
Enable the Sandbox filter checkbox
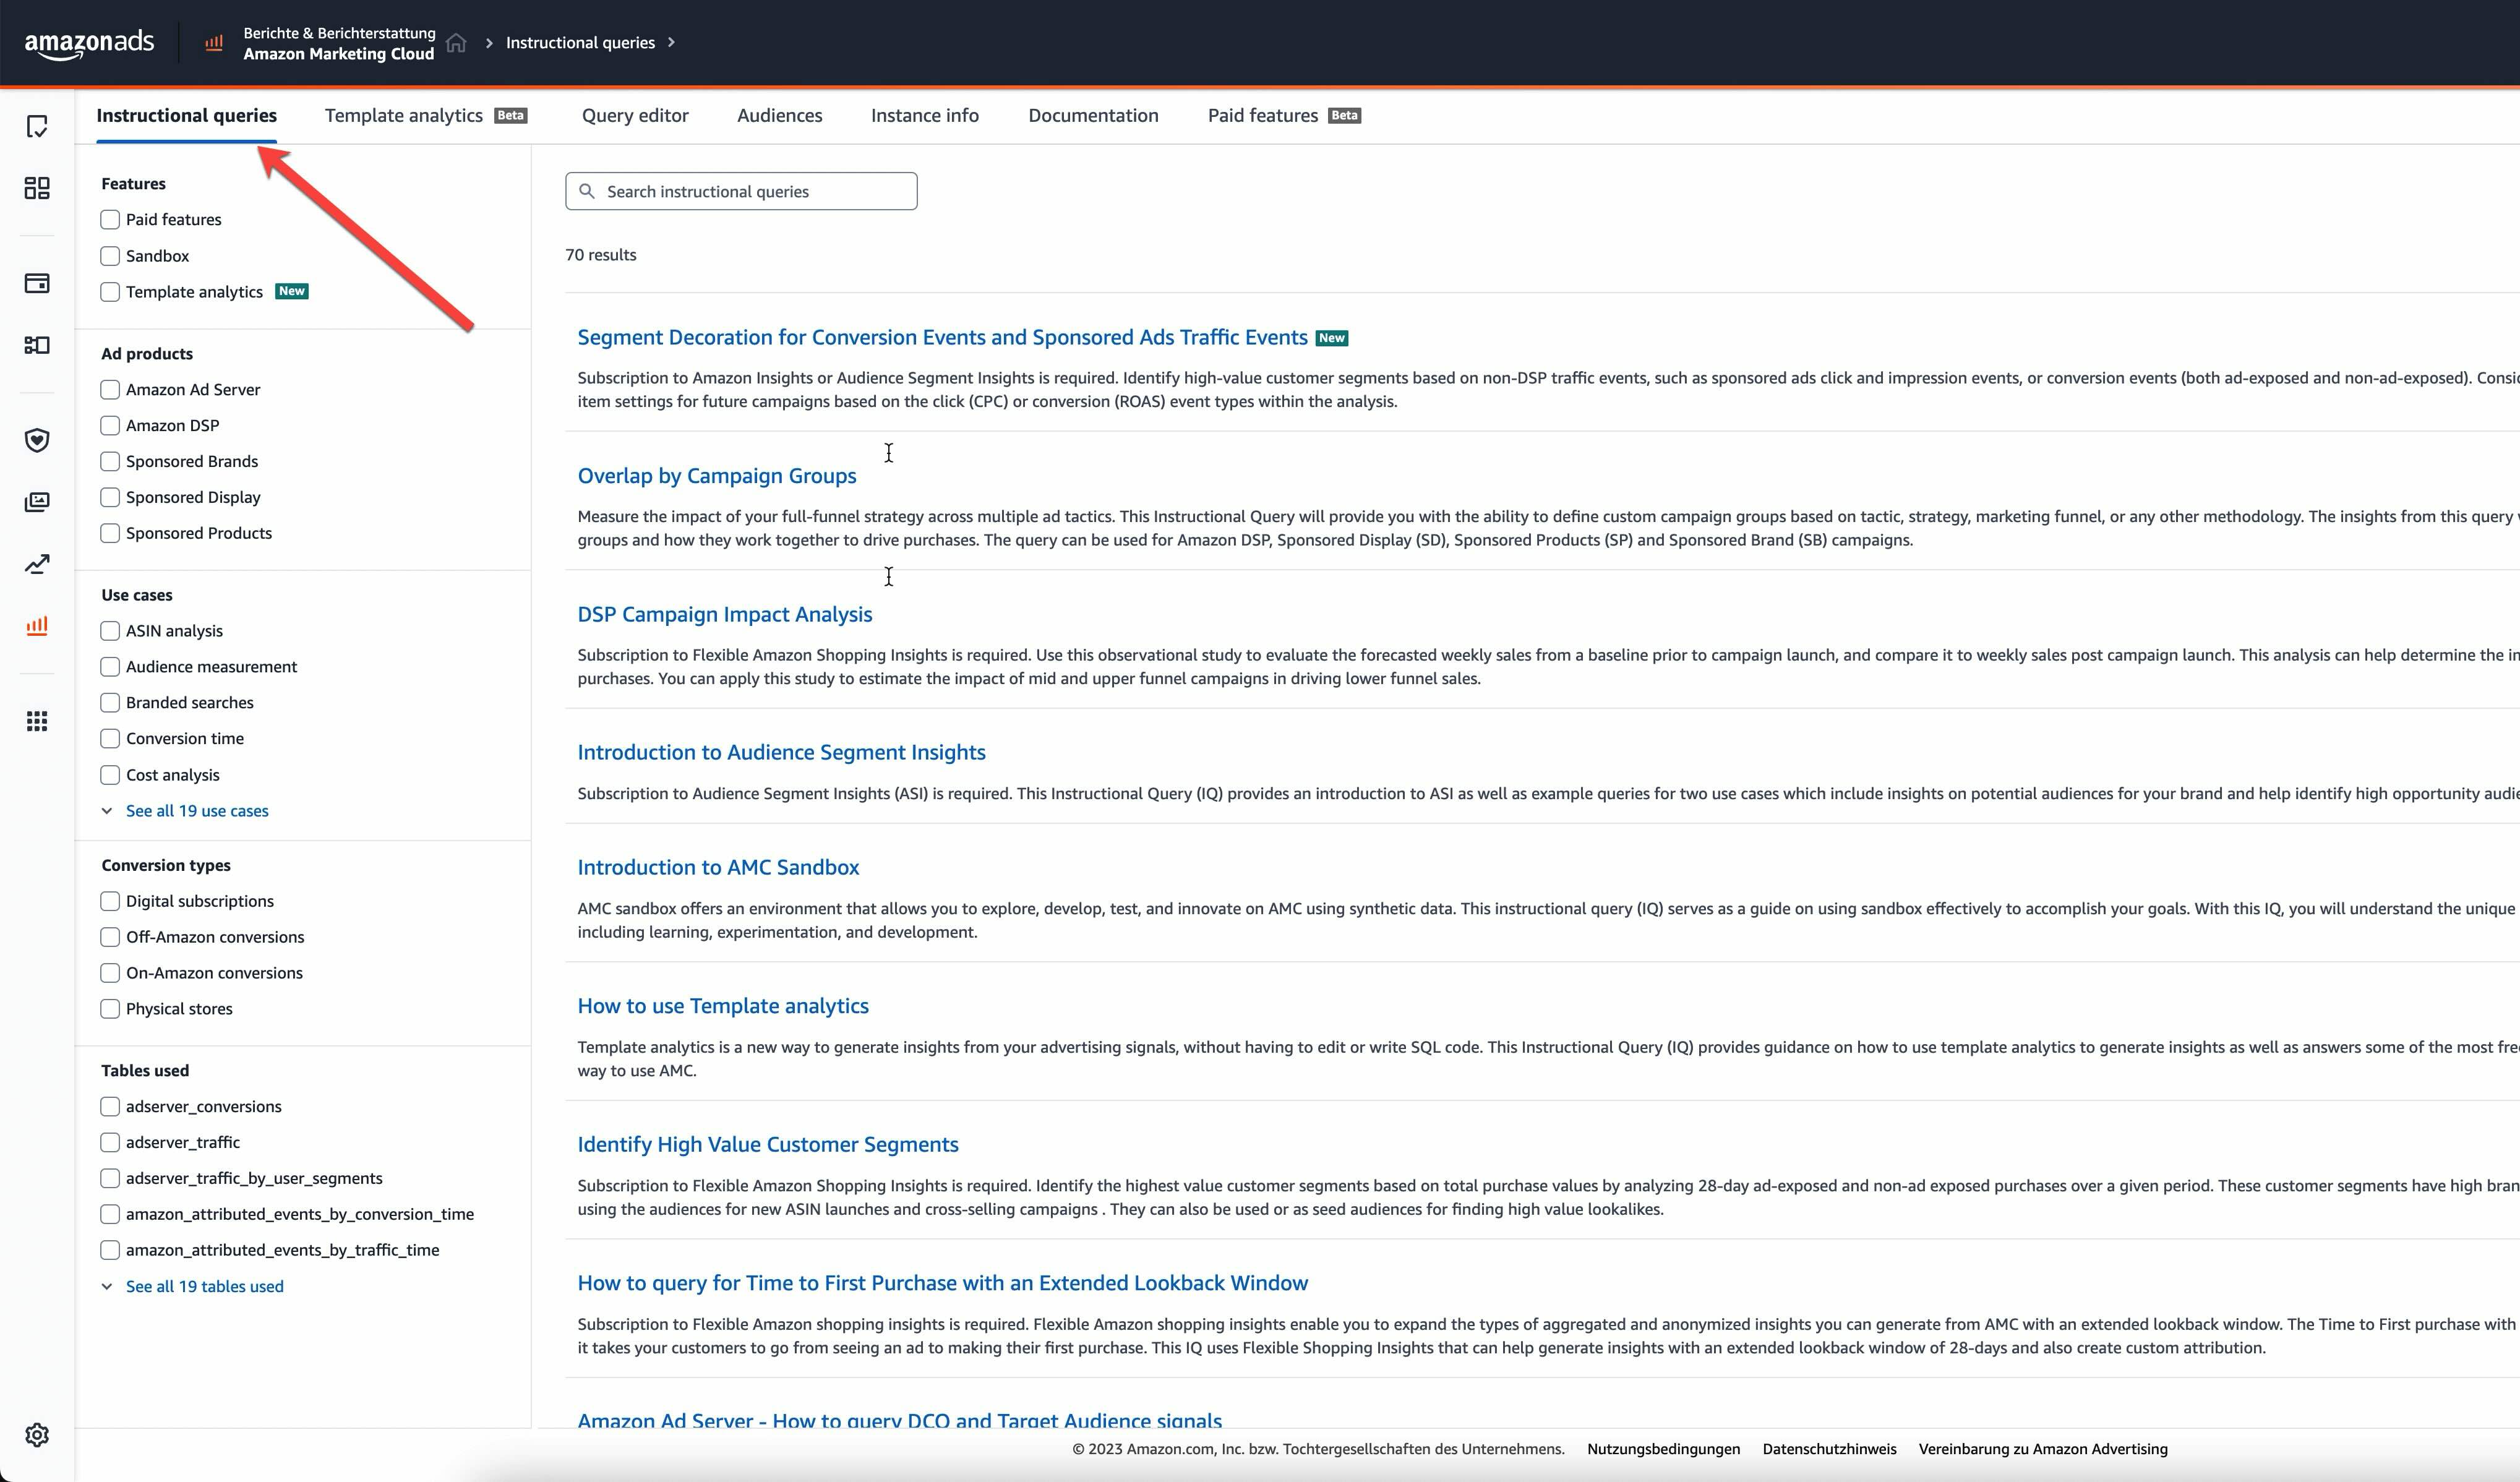tap(110, 256)
